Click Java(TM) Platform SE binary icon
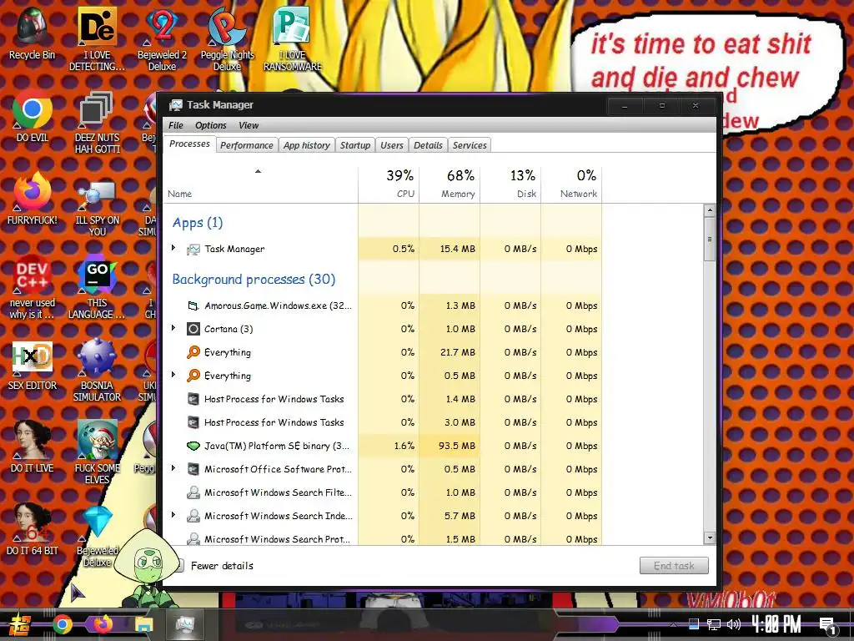The image size is (854, 641). (193, 446)
